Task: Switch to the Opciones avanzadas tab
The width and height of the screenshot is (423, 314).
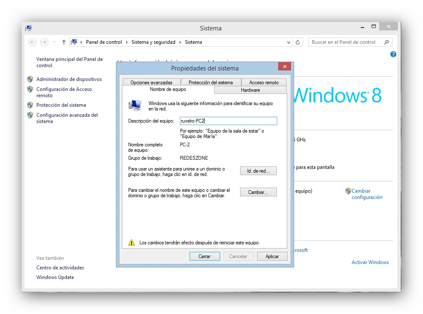Action: (151, 82)
